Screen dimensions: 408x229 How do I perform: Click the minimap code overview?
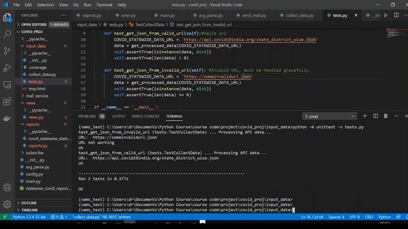tap(395, 33)
